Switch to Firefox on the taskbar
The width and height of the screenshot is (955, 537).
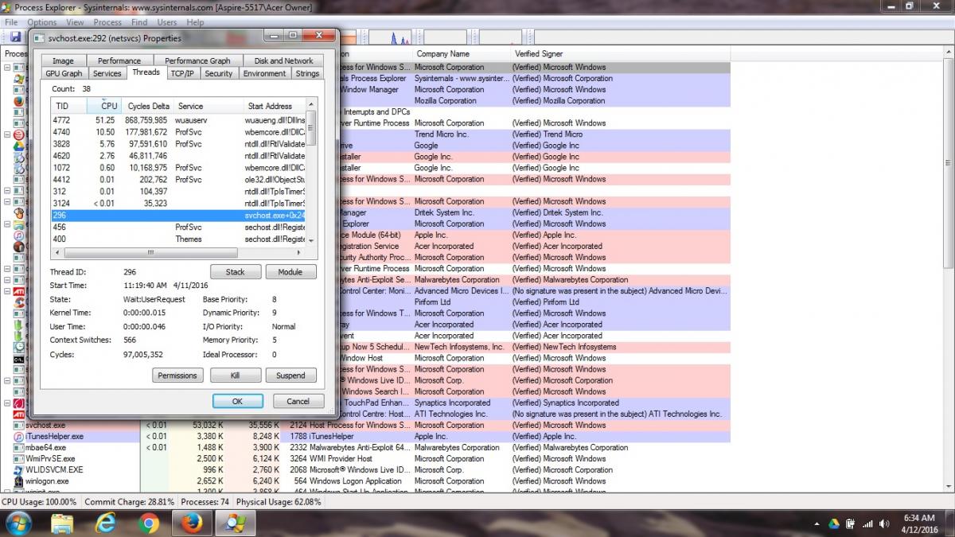point(192,523)
